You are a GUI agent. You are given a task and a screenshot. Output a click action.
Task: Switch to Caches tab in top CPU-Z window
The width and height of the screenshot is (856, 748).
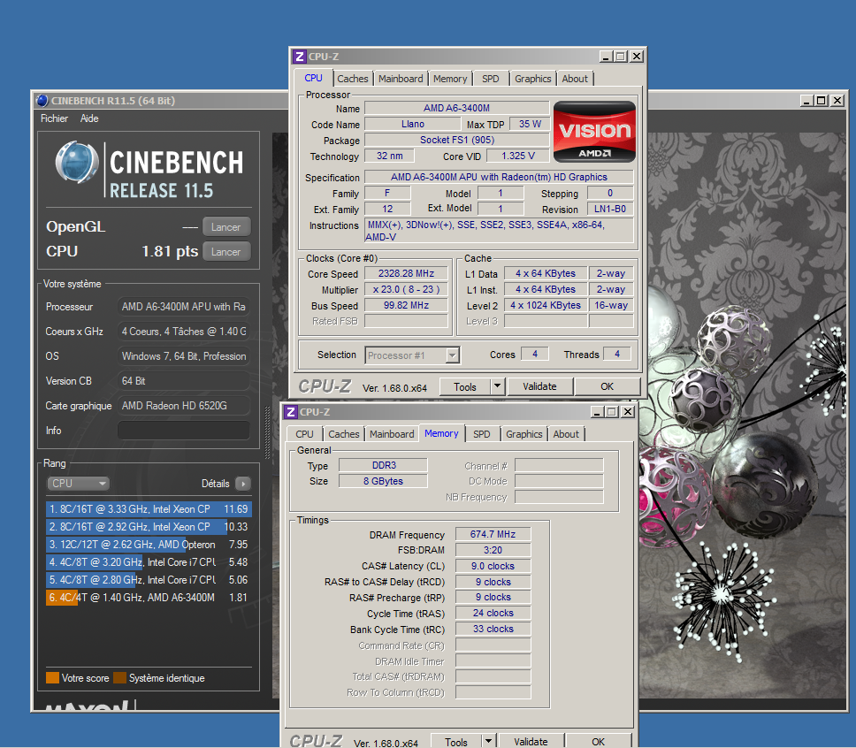coord(353,79)
